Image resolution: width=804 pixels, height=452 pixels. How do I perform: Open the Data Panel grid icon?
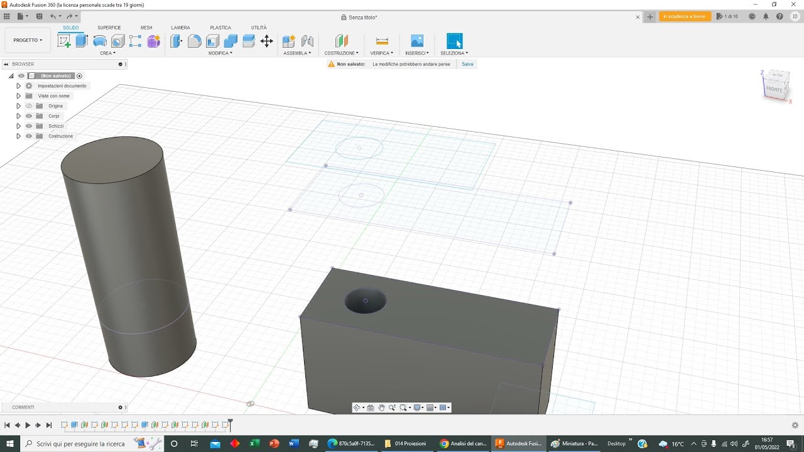(x=7, y=16)
